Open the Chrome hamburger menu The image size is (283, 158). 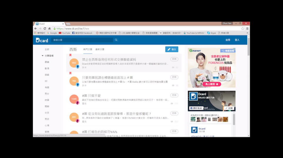[247, 29]
